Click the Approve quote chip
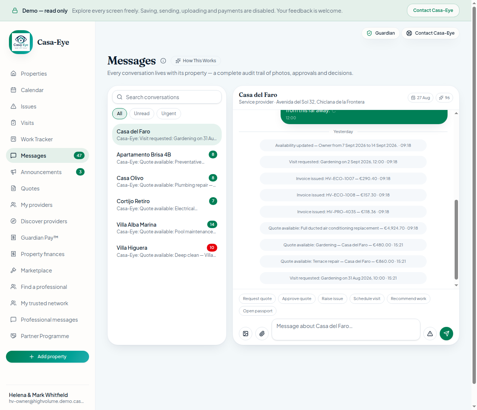477x410 pixels. coord(297,299)
